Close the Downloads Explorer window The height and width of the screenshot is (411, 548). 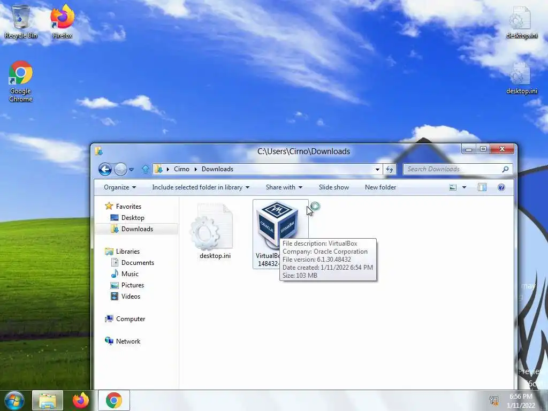coord(502,149)
